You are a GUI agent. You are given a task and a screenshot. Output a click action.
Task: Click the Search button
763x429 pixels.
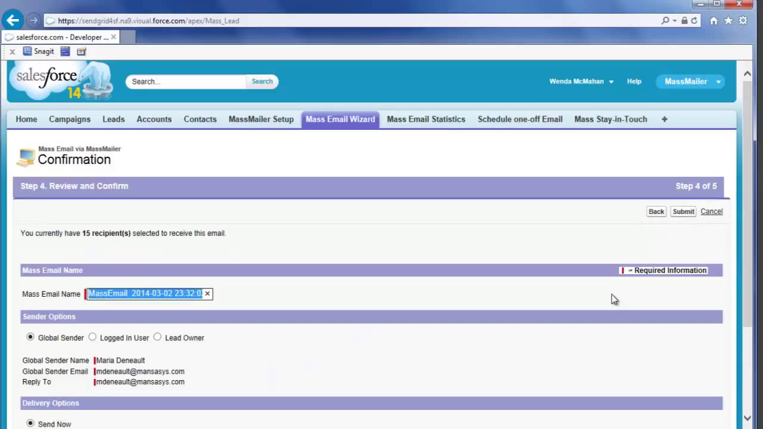tap(262, 82)
